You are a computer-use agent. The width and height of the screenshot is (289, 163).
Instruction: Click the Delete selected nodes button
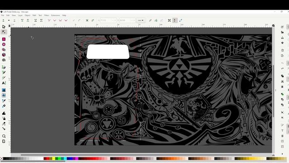(14, 20)
